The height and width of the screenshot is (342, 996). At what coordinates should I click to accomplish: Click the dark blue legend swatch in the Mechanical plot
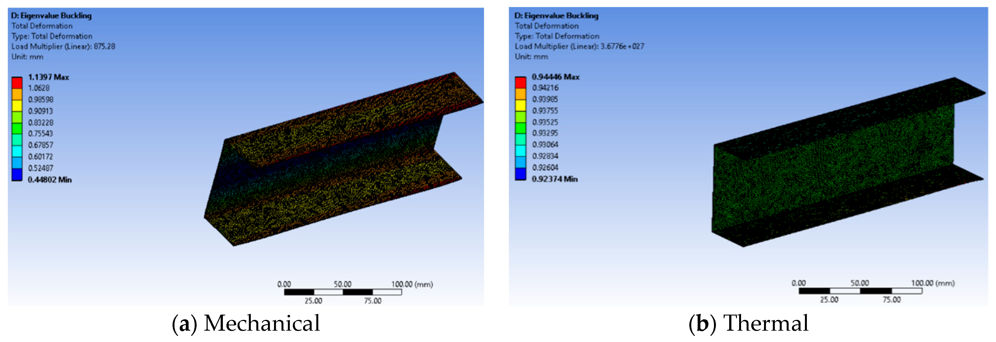[17, 175]
